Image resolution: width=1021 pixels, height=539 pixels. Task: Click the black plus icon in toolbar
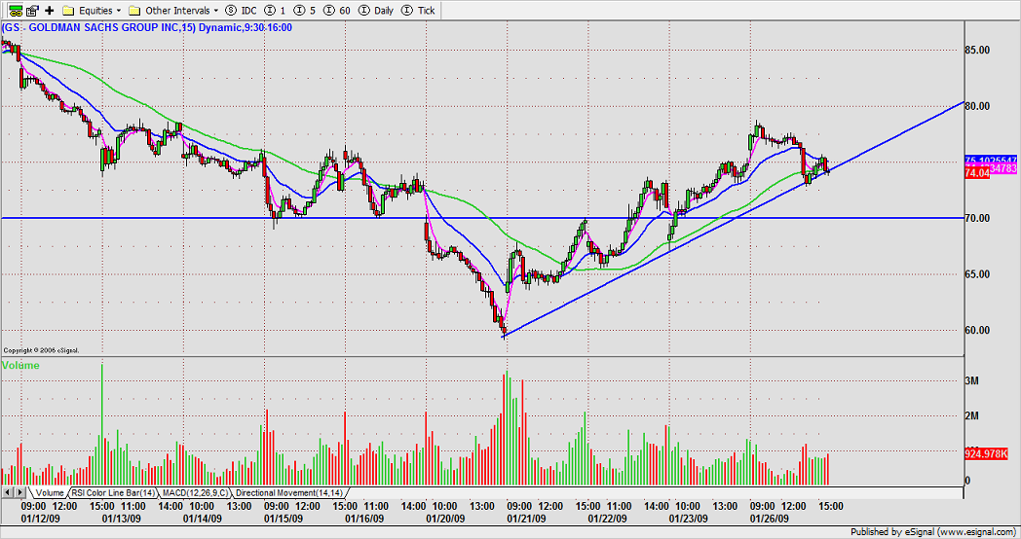50,11
